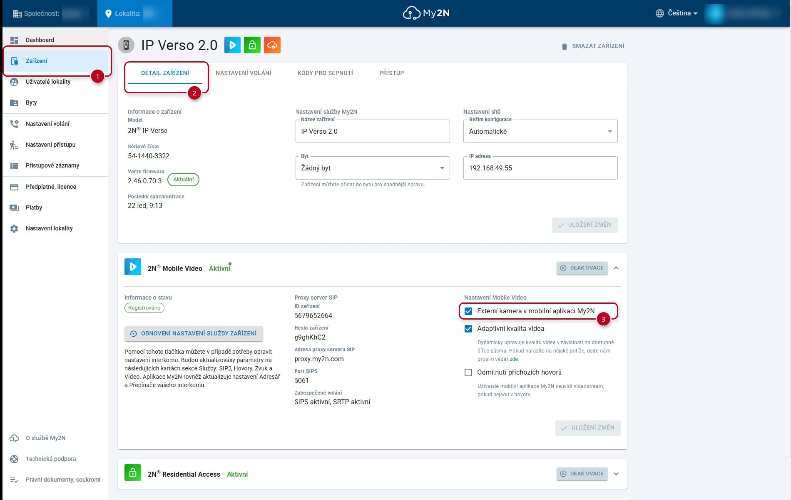Click the firmware version 2.46.0.70.3
The width and height of the screenshot is (791, 500).
pyautogui.click(x=144, y=181)
